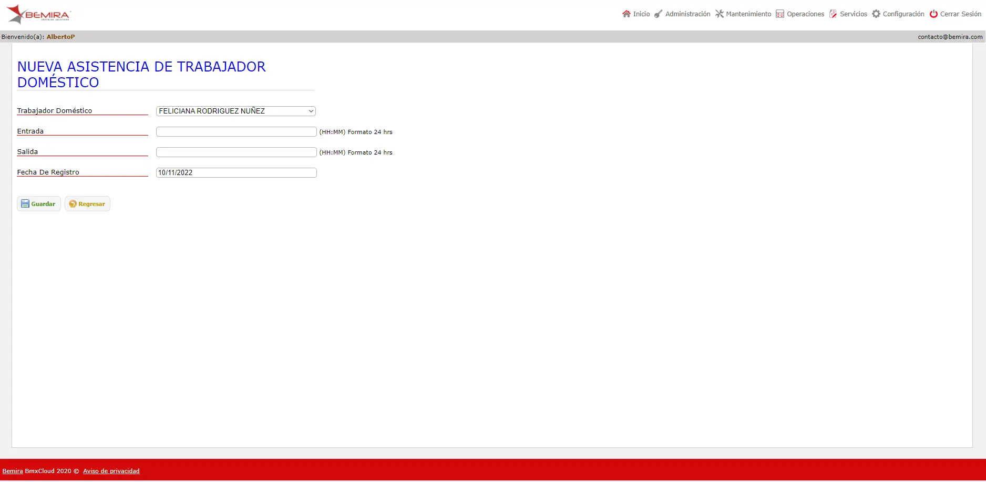Image resolution: width=986 pixels, height=482 pixels.
Task: Click the contacto@bemira.com email text
Action: click(950, 37)
